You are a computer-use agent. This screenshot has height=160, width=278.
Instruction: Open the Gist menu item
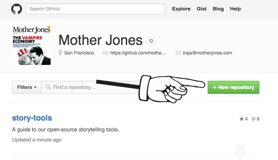click(201, 9)
